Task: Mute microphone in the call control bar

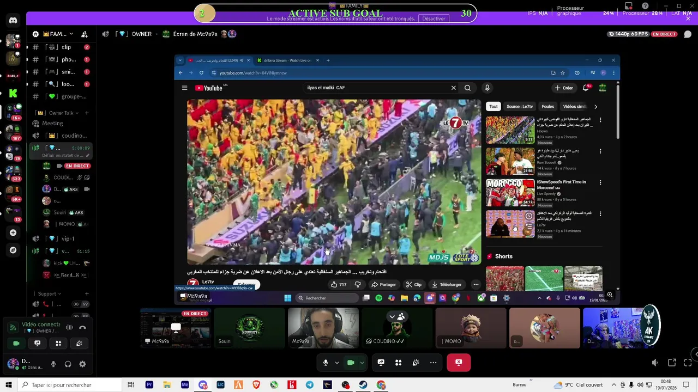Action: point(326,363)
